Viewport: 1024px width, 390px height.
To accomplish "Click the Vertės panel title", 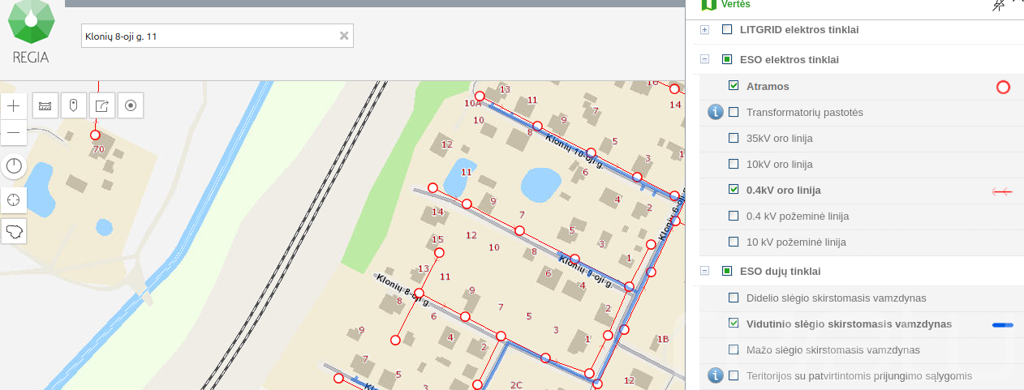I will click(738, 4).
